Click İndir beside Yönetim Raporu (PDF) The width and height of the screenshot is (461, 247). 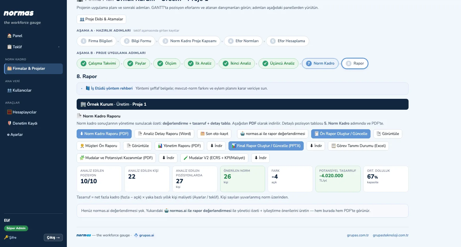tap(216, 146)
